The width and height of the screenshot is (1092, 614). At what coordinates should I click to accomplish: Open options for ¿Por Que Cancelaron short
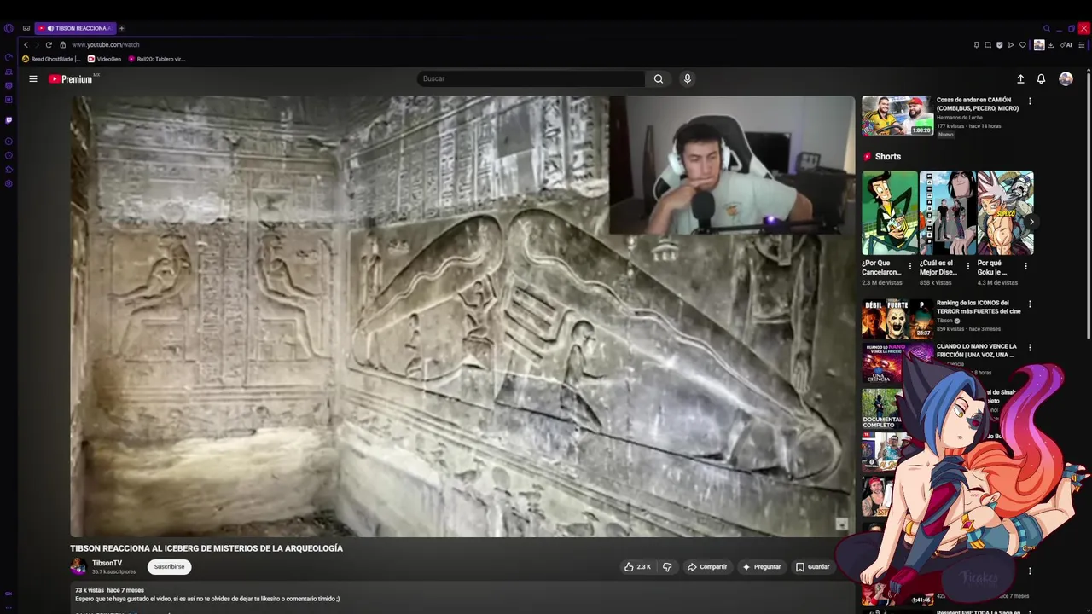tap(909, 266)
